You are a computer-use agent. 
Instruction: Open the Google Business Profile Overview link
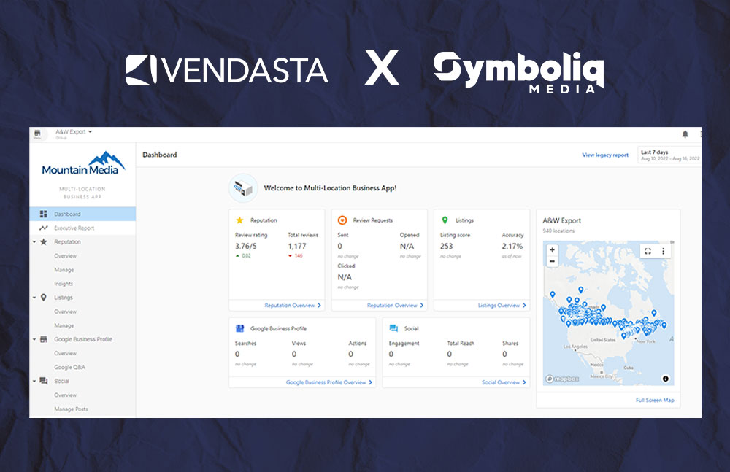click(x=328, y=382)
